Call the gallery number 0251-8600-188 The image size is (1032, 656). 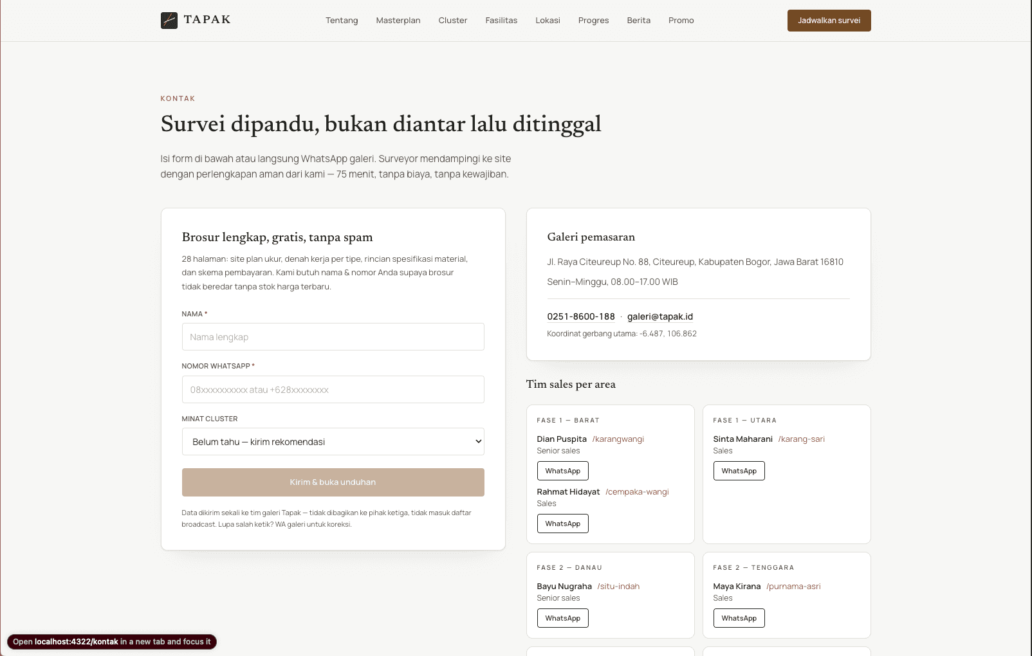pyautogui.click(x=581, y=316)
